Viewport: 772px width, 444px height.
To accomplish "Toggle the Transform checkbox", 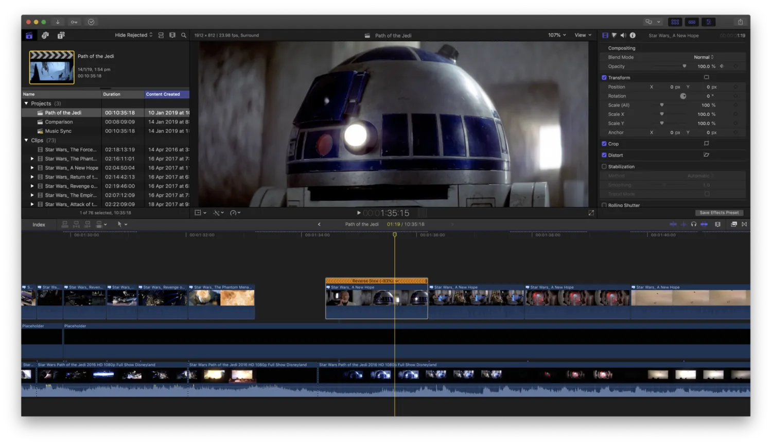I will coord(604,78).
